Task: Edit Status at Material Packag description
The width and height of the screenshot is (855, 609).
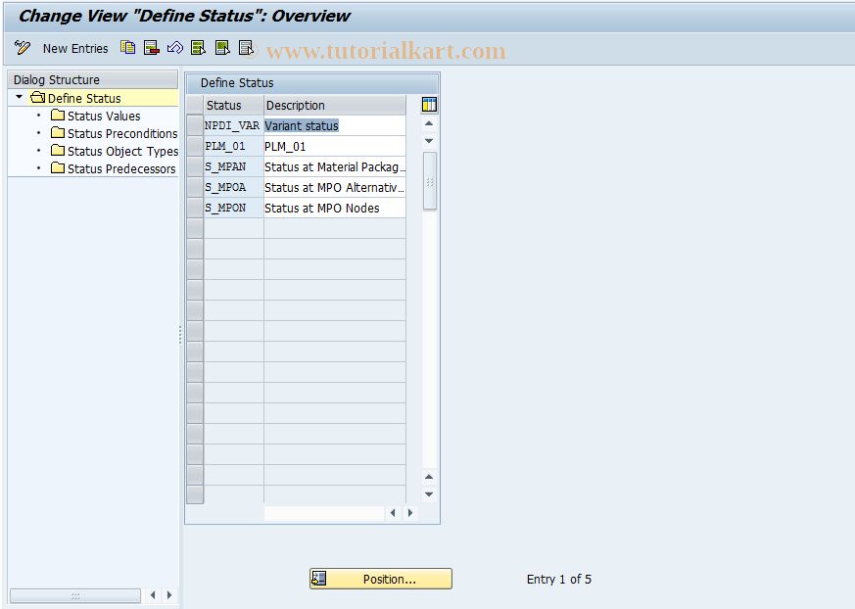Action: [x=334, y=166]
